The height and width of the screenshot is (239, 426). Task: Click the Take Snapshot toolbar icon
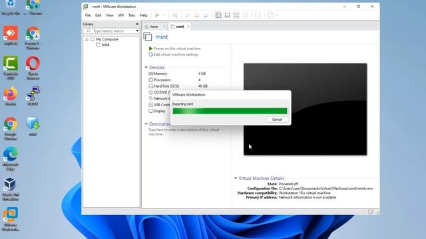coord(188,15)
